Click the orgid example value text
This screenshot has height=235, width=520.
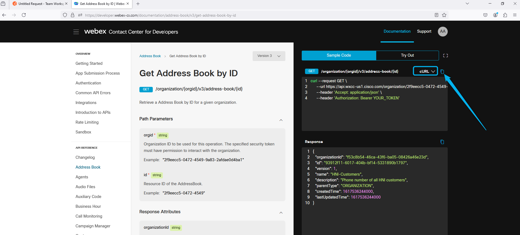[203, 160]
